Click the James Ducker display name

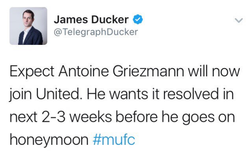[91, 19]
